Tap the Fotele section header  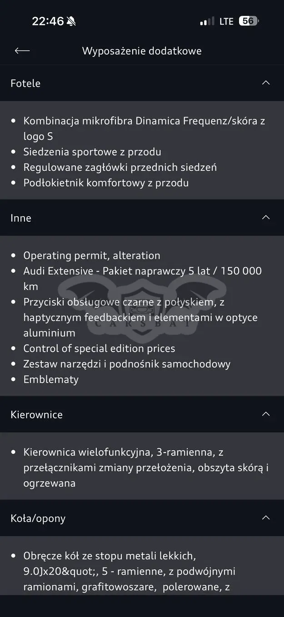pyautogui.click(x=142, y=83)
